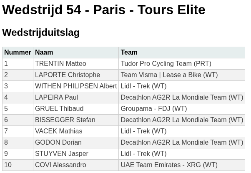Click the 'Nummer' column header
251x173 pixels.
pos(18,52)
